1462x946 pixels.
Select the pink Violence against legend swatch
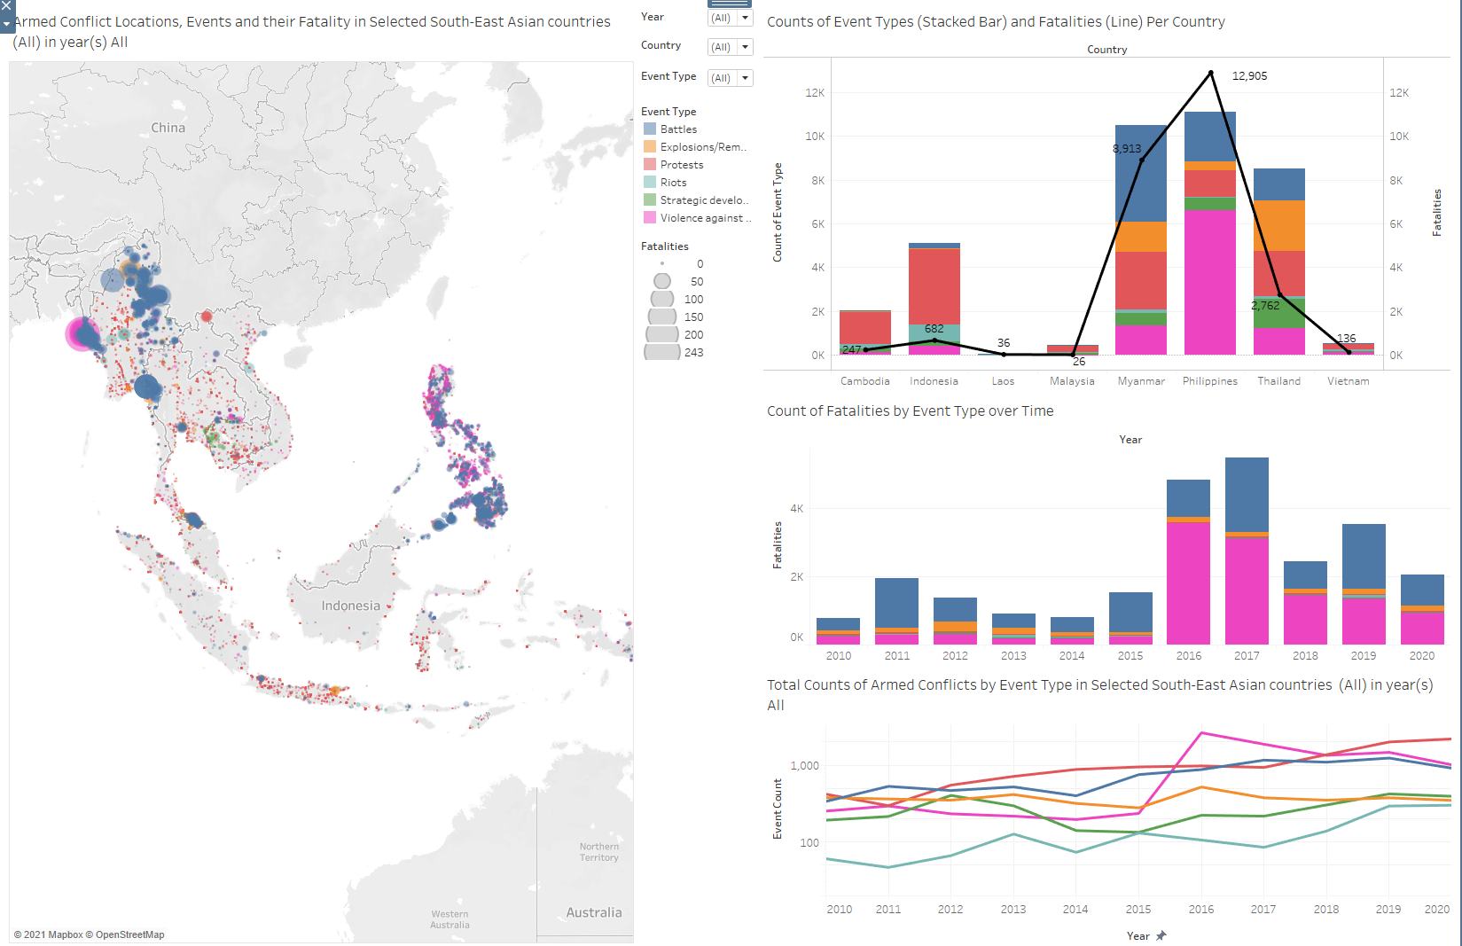pos(650,217)
